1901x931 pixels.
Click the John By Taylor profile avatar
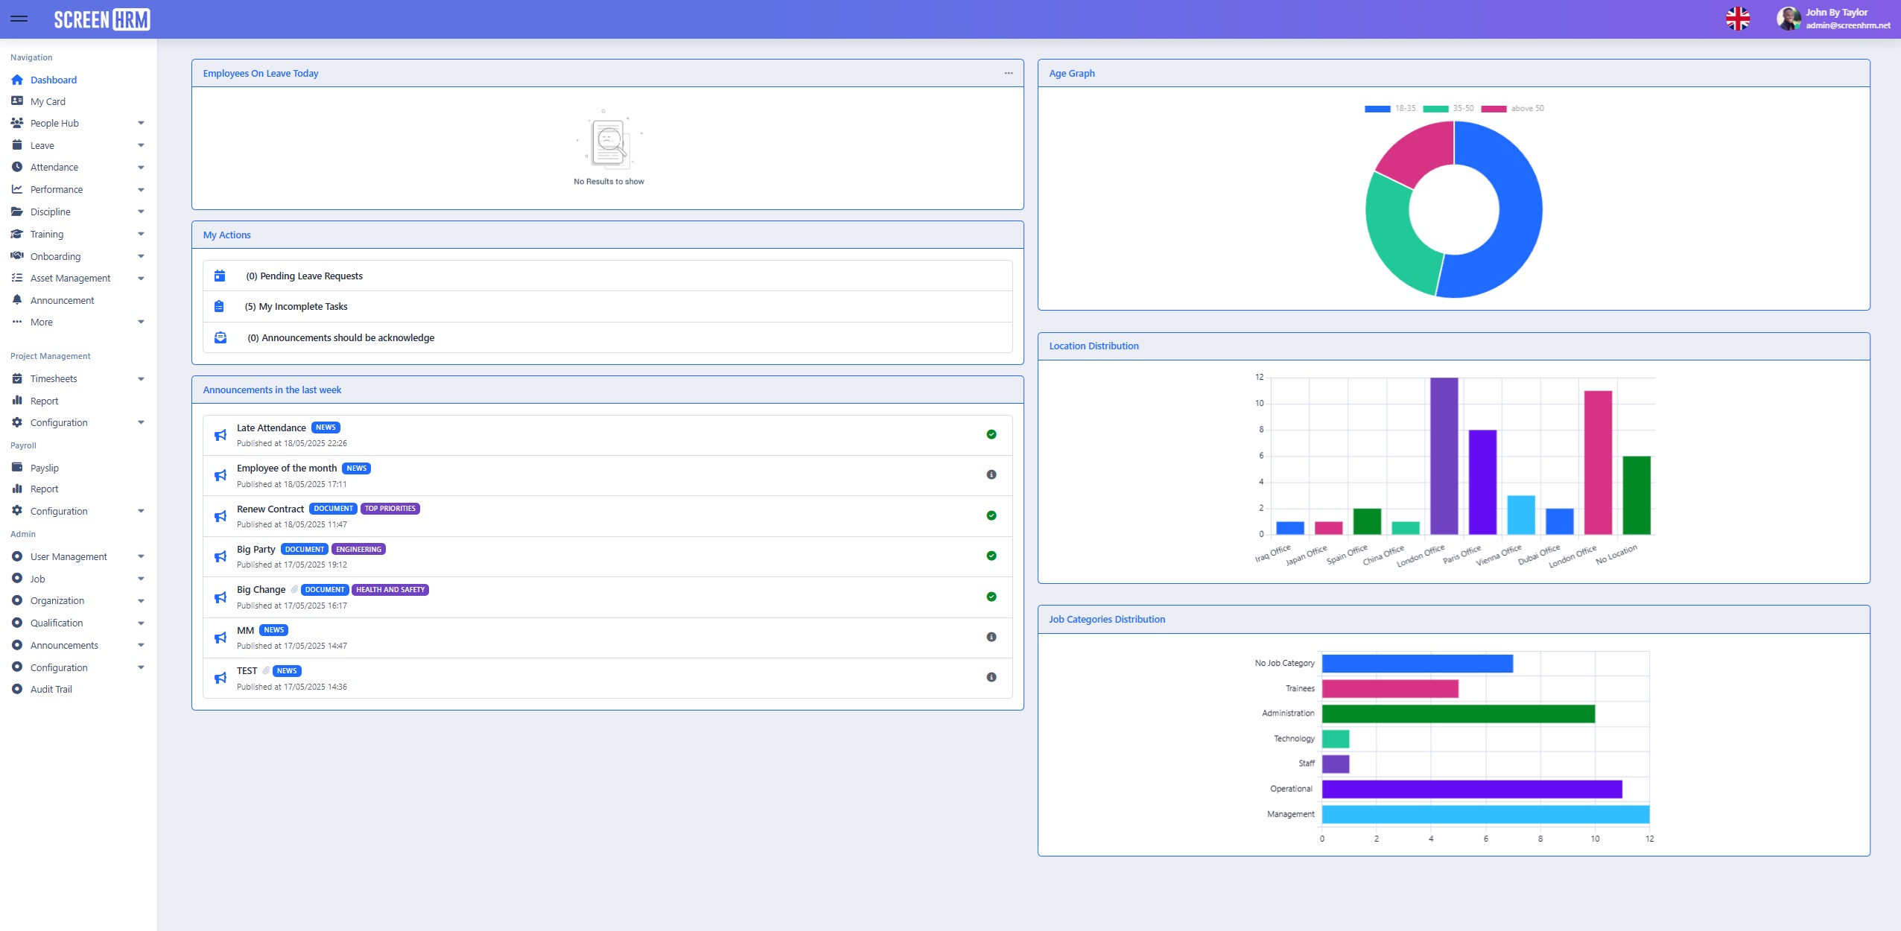tap(1788, 19)
